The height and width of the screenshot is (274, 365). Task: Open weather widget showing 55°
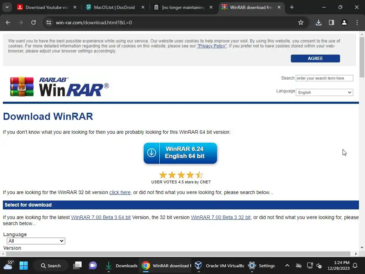click(x=9, y=265)
